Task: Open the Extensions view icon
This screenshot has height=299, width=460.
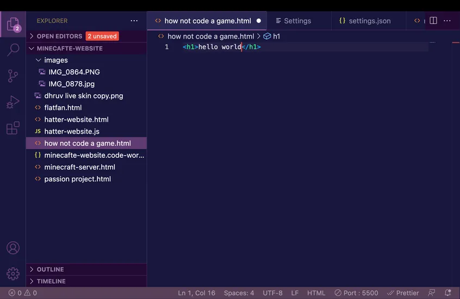Action: (13, 128)
